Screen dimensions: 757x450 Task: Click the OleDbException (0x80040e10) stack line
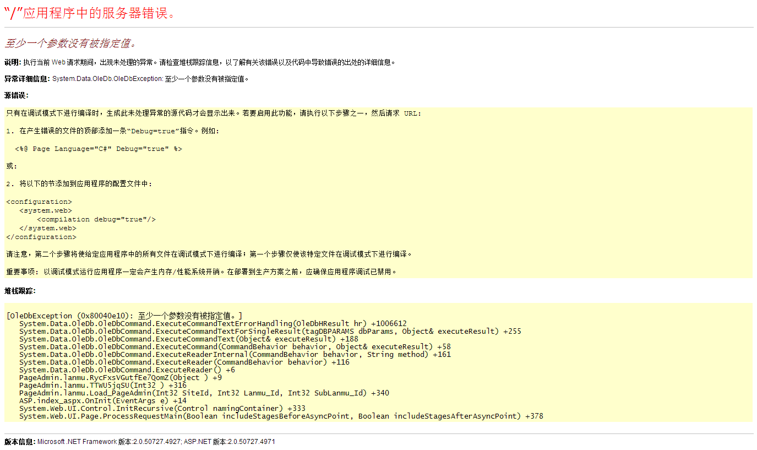point(124,316)
